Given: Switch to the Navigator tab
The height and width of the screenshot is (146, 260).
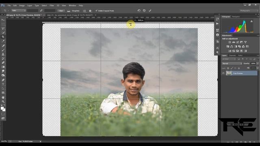Looking at the screenshot, I should (x=236, y=17).
